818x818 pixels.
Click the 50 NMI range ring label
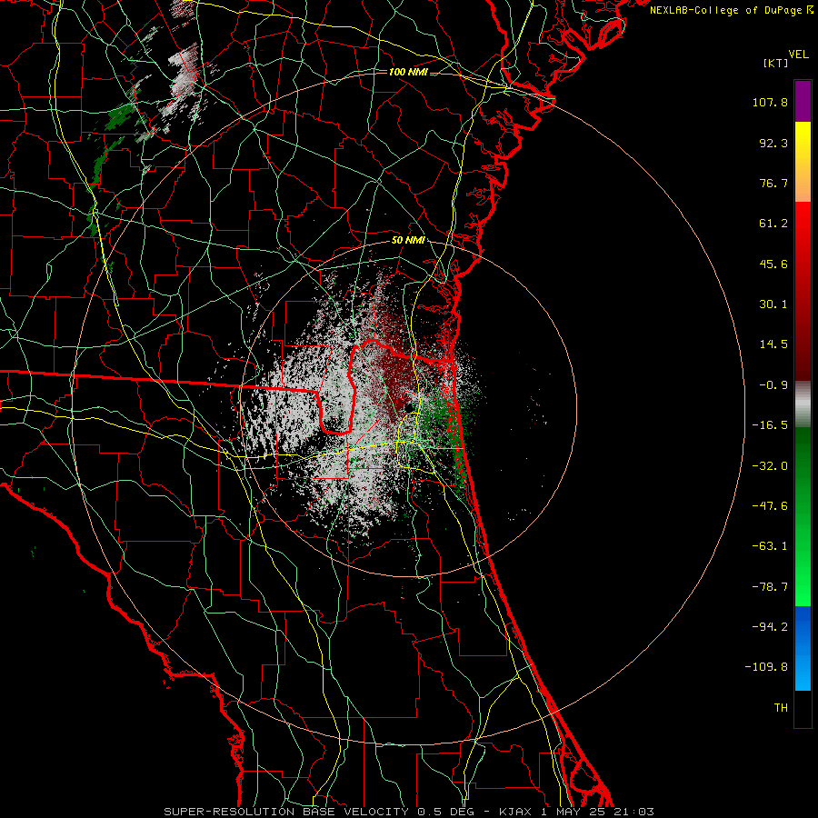click(408, 240)
